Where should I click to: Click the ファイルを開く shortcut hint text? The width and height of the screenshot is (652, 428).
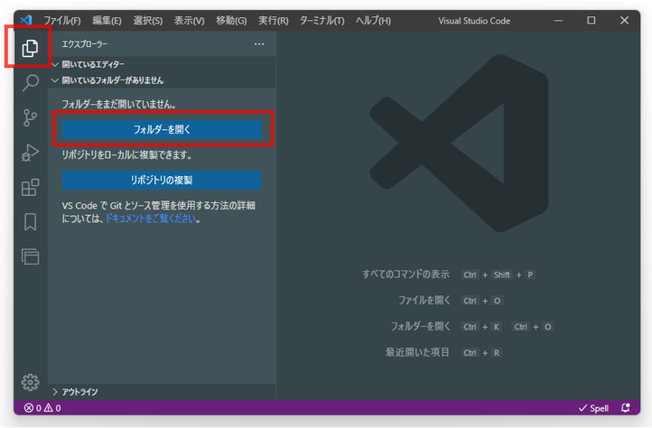[x=424, y=301]
